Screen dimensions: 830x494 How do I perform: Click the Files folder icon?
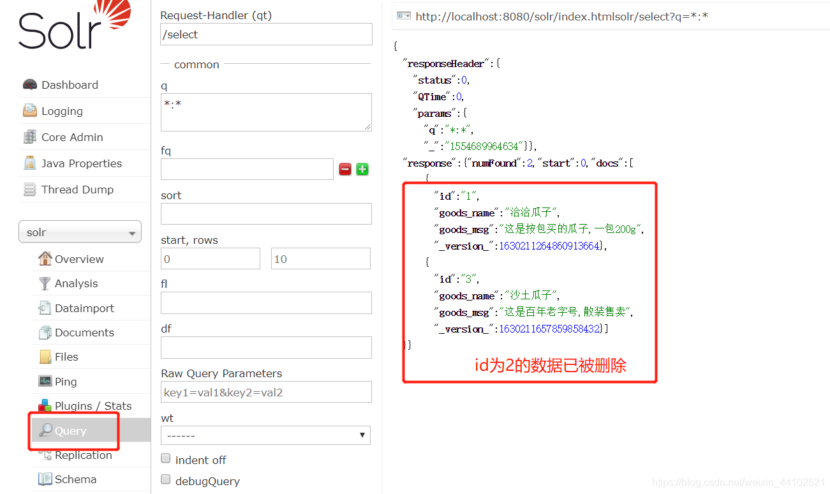45,356
